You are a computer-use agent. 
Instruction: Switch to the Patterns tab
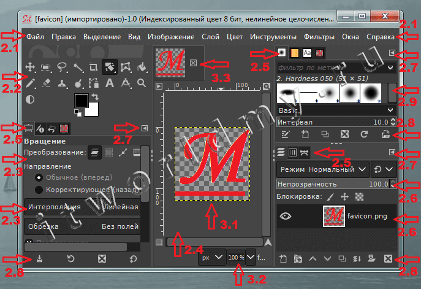click(x=294, y=53)
